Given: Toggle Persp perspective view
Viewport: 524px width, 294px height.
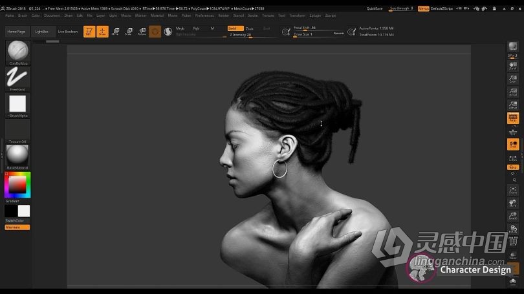Looking at the screenshot, I should tap(513, 118).
